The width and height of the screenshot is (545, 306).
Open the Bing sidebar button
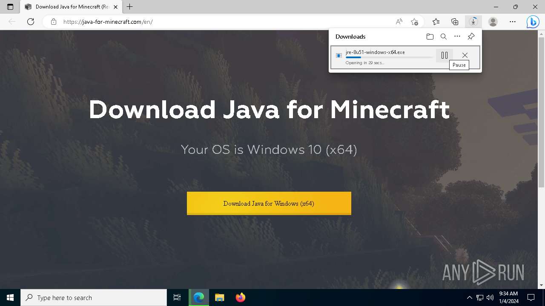533,22
